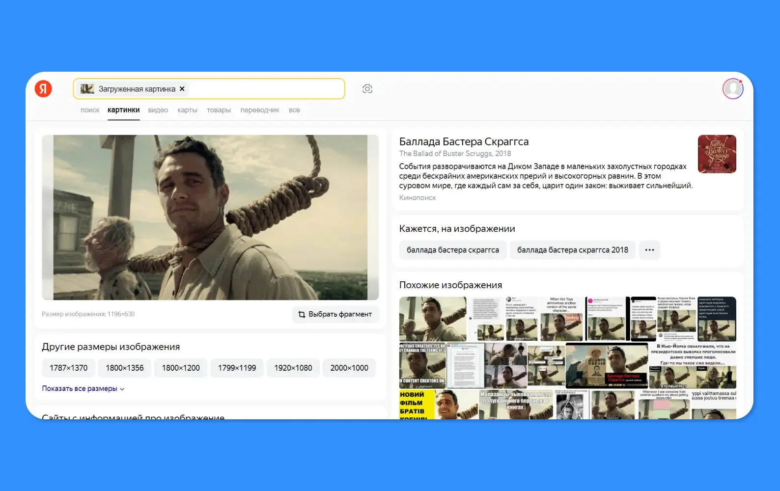Select image size 1800×1356
Image resolution: width=780 pixels, height=491 pixels.
pos(125,368)
